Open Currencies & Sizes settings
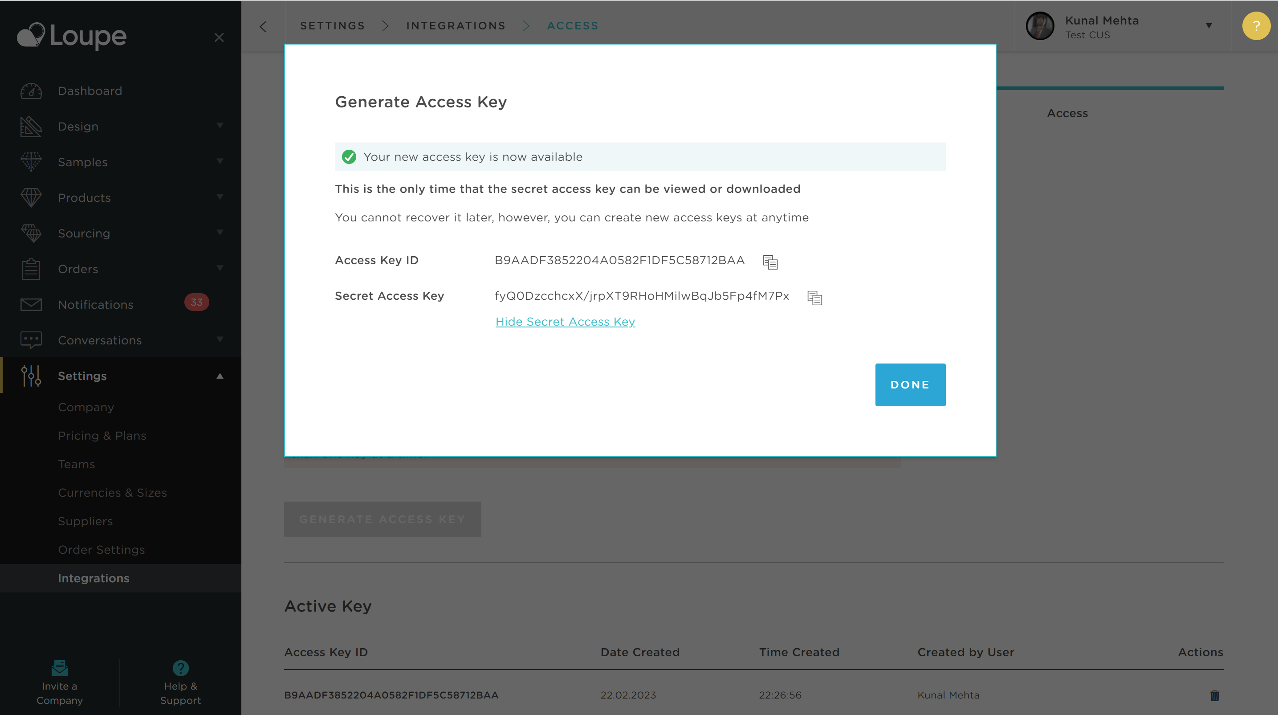 [x=113, y=493]
